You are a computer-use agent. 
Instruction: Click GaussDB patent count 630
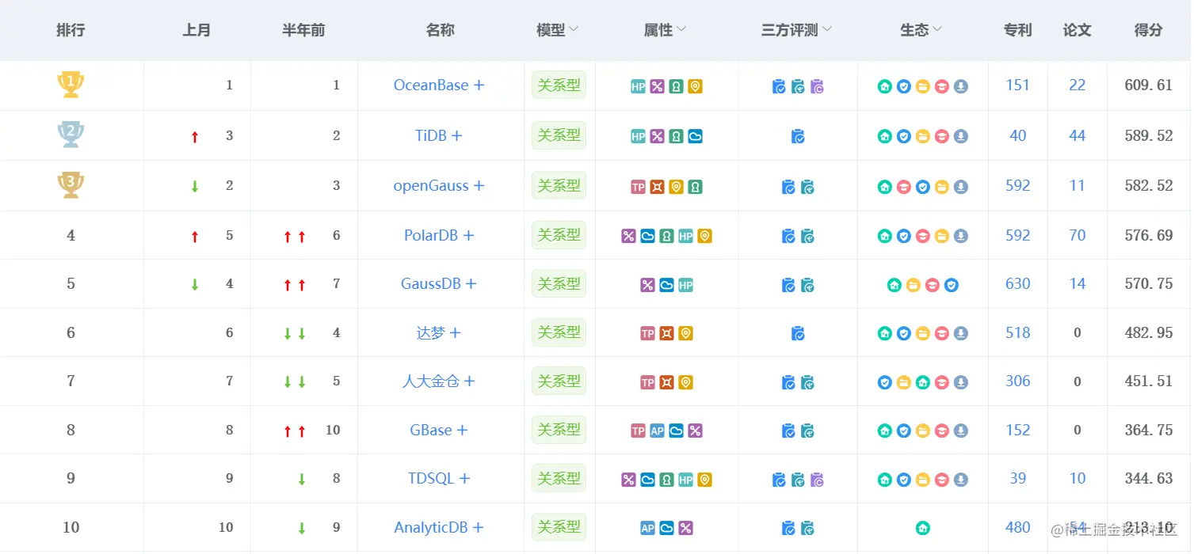click(1018, 284)
